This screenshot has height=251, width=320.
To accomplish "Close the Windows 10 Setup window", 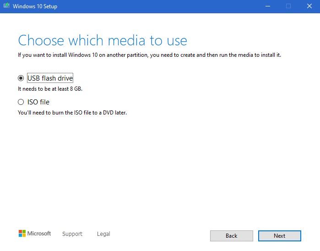I will [x=309, y=6].
